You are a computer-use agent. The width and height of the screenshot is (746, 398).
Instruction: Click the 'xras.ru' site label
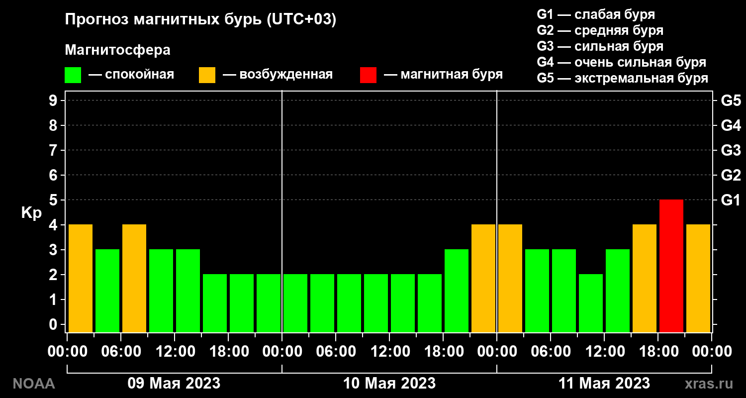click(709, 384)
